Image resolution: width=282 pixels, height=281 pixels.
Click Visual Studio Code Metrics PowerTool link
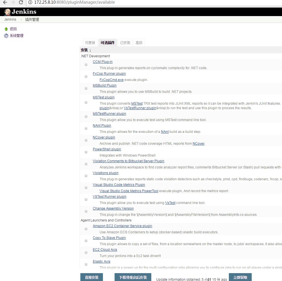tap(129, 191)
